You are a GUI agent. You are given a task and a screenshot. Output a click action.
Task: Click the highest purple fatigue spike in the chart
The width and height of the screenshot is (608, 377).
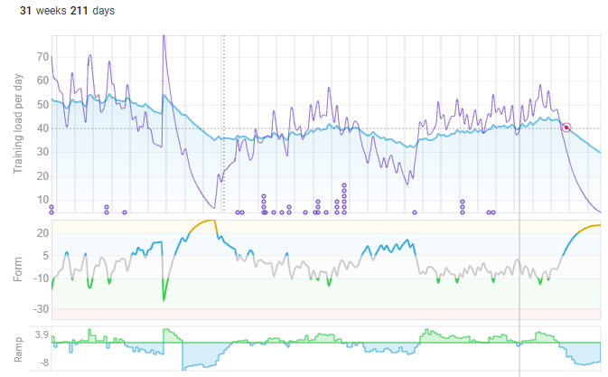pos(163,38)
